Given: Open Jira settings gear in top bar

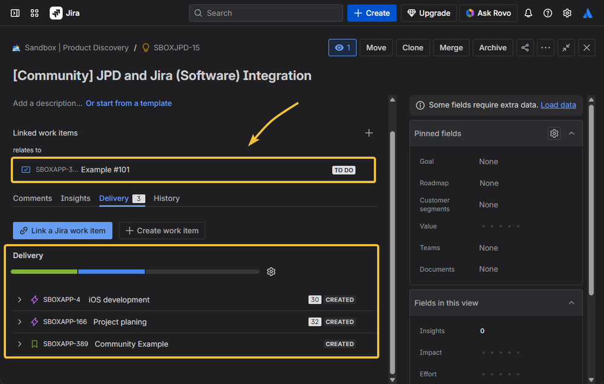Looking at the screenshot, I should tap(567, 13).
